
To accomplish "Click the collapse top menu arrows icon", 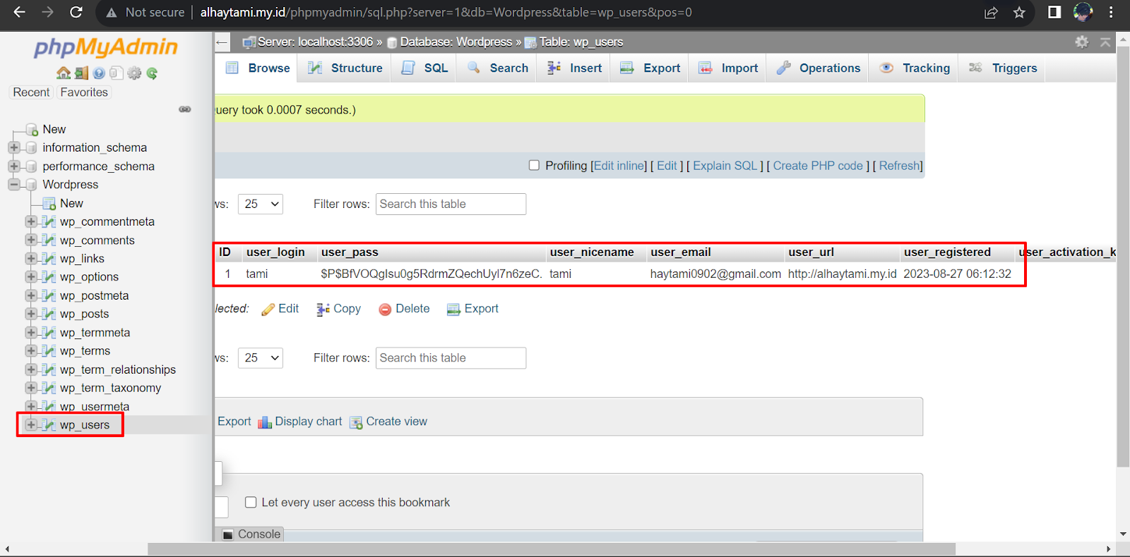I will (x=1105, y=42).
